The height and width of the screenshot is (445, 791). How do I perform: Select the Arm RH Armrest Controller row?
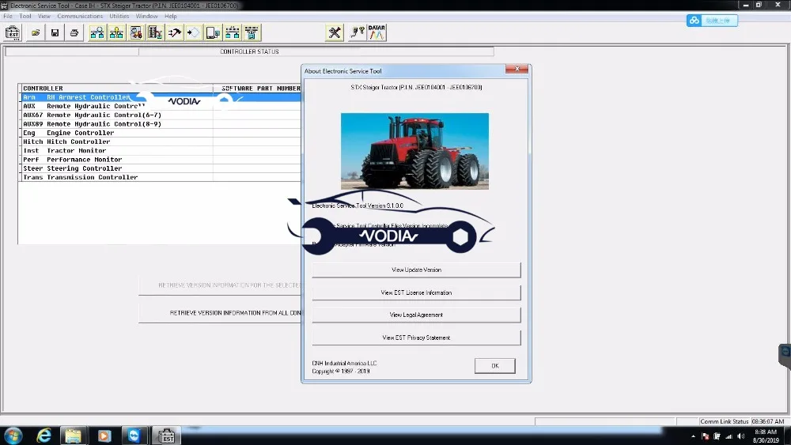click(161, 97)
